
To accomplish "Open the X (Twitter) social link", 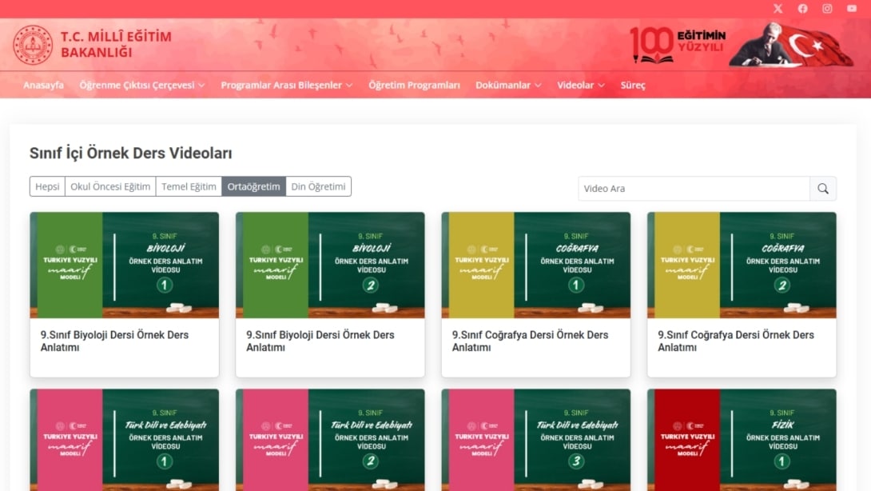I will tap(778, 8).
